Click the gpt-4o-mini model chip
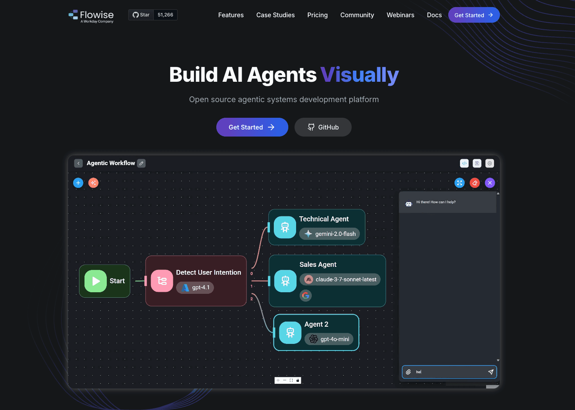 point(329,339)
